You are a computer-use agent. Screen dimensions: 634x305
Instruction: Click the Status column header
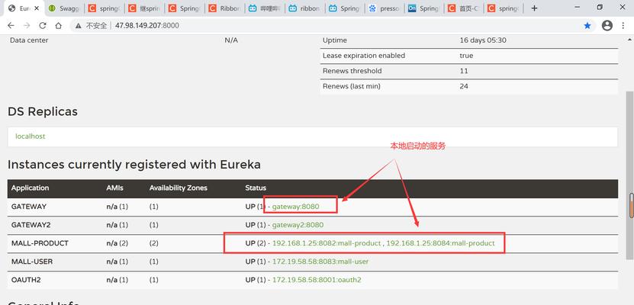(x=256, y=188)
